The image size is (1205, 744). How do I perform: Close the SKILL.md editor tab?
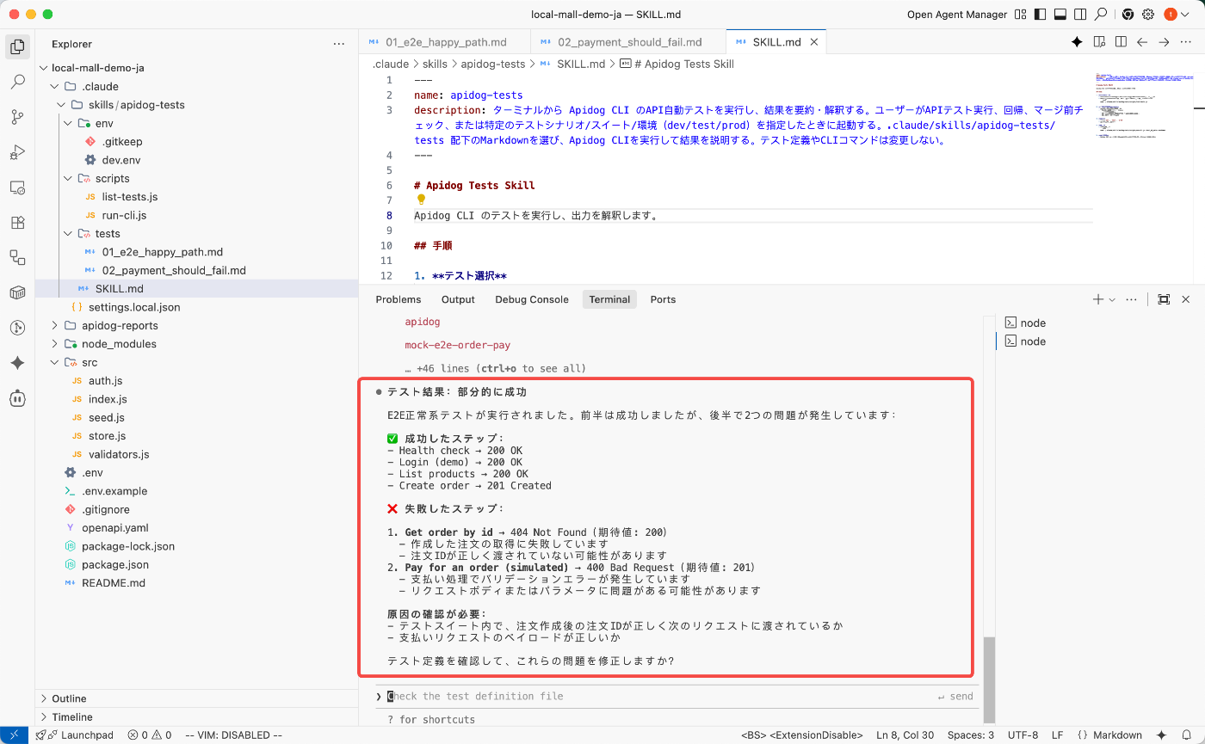(813, 41)
